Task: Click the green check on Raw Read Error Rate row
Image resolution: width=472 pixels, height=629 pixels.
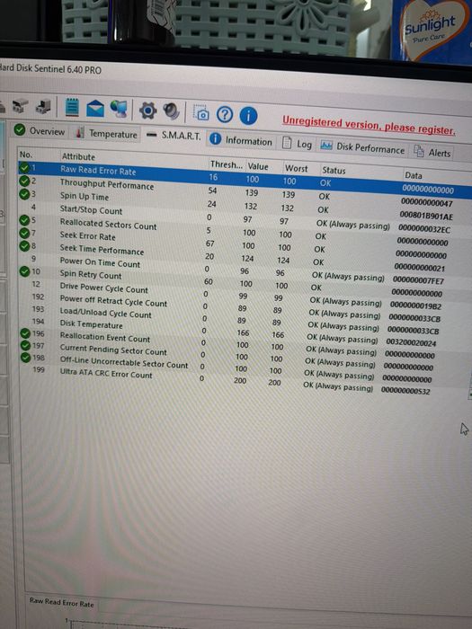Action: click(x=24, y=167)
